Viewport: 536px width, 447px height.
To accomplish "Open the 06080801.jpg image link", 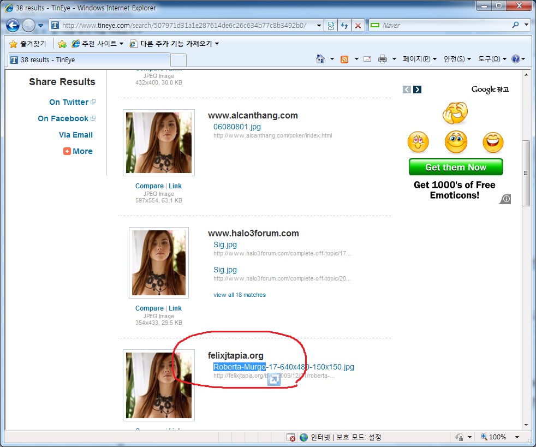I will 237,127.
